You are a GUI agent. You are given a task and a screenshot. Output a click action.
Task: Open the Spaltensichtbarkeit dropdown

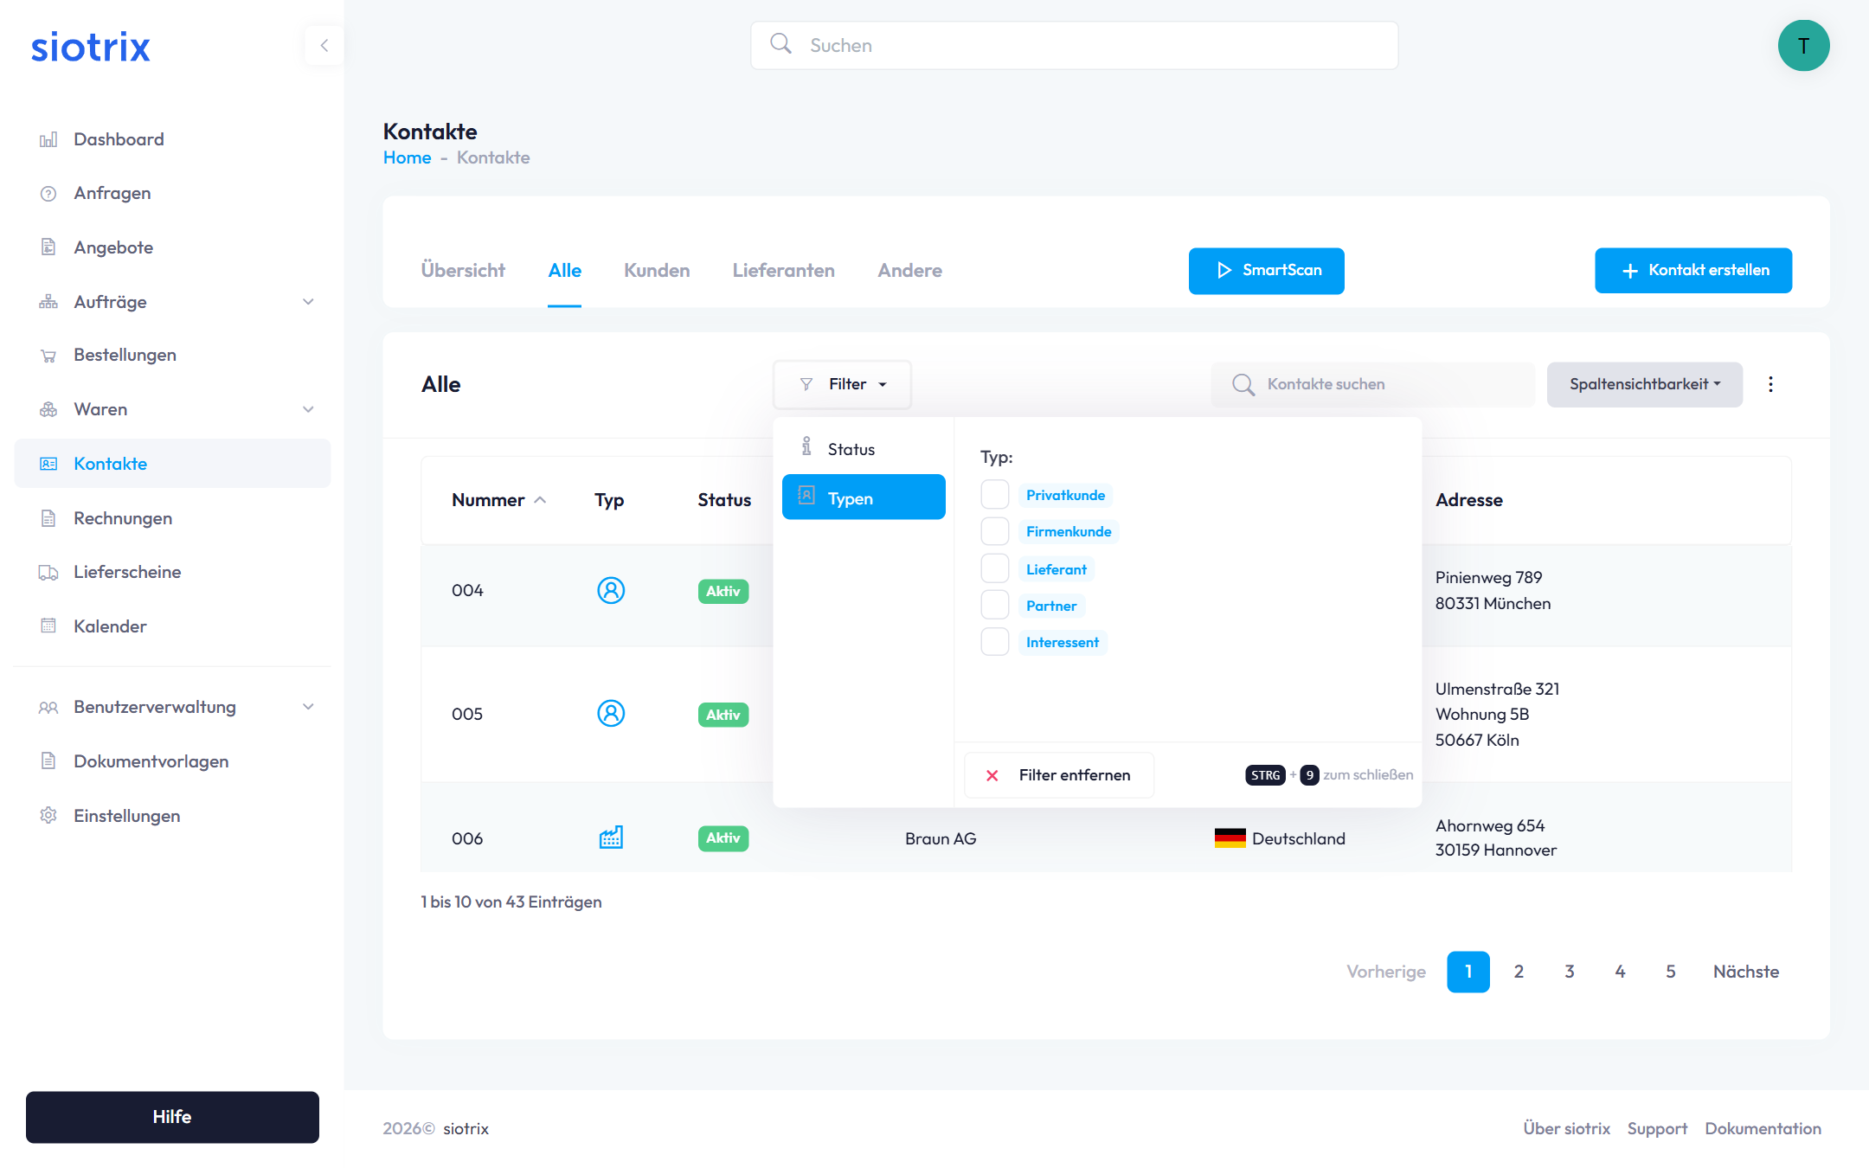tap(1644, 384)
